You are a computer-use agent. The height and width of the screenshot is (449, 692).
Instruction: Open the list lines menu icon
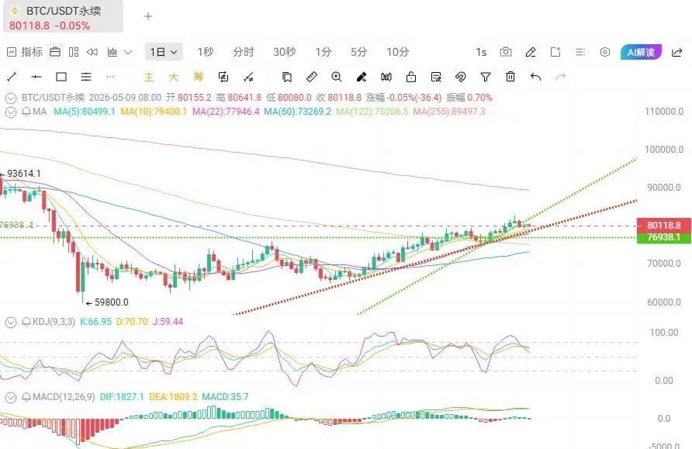(x=580, y=52)
